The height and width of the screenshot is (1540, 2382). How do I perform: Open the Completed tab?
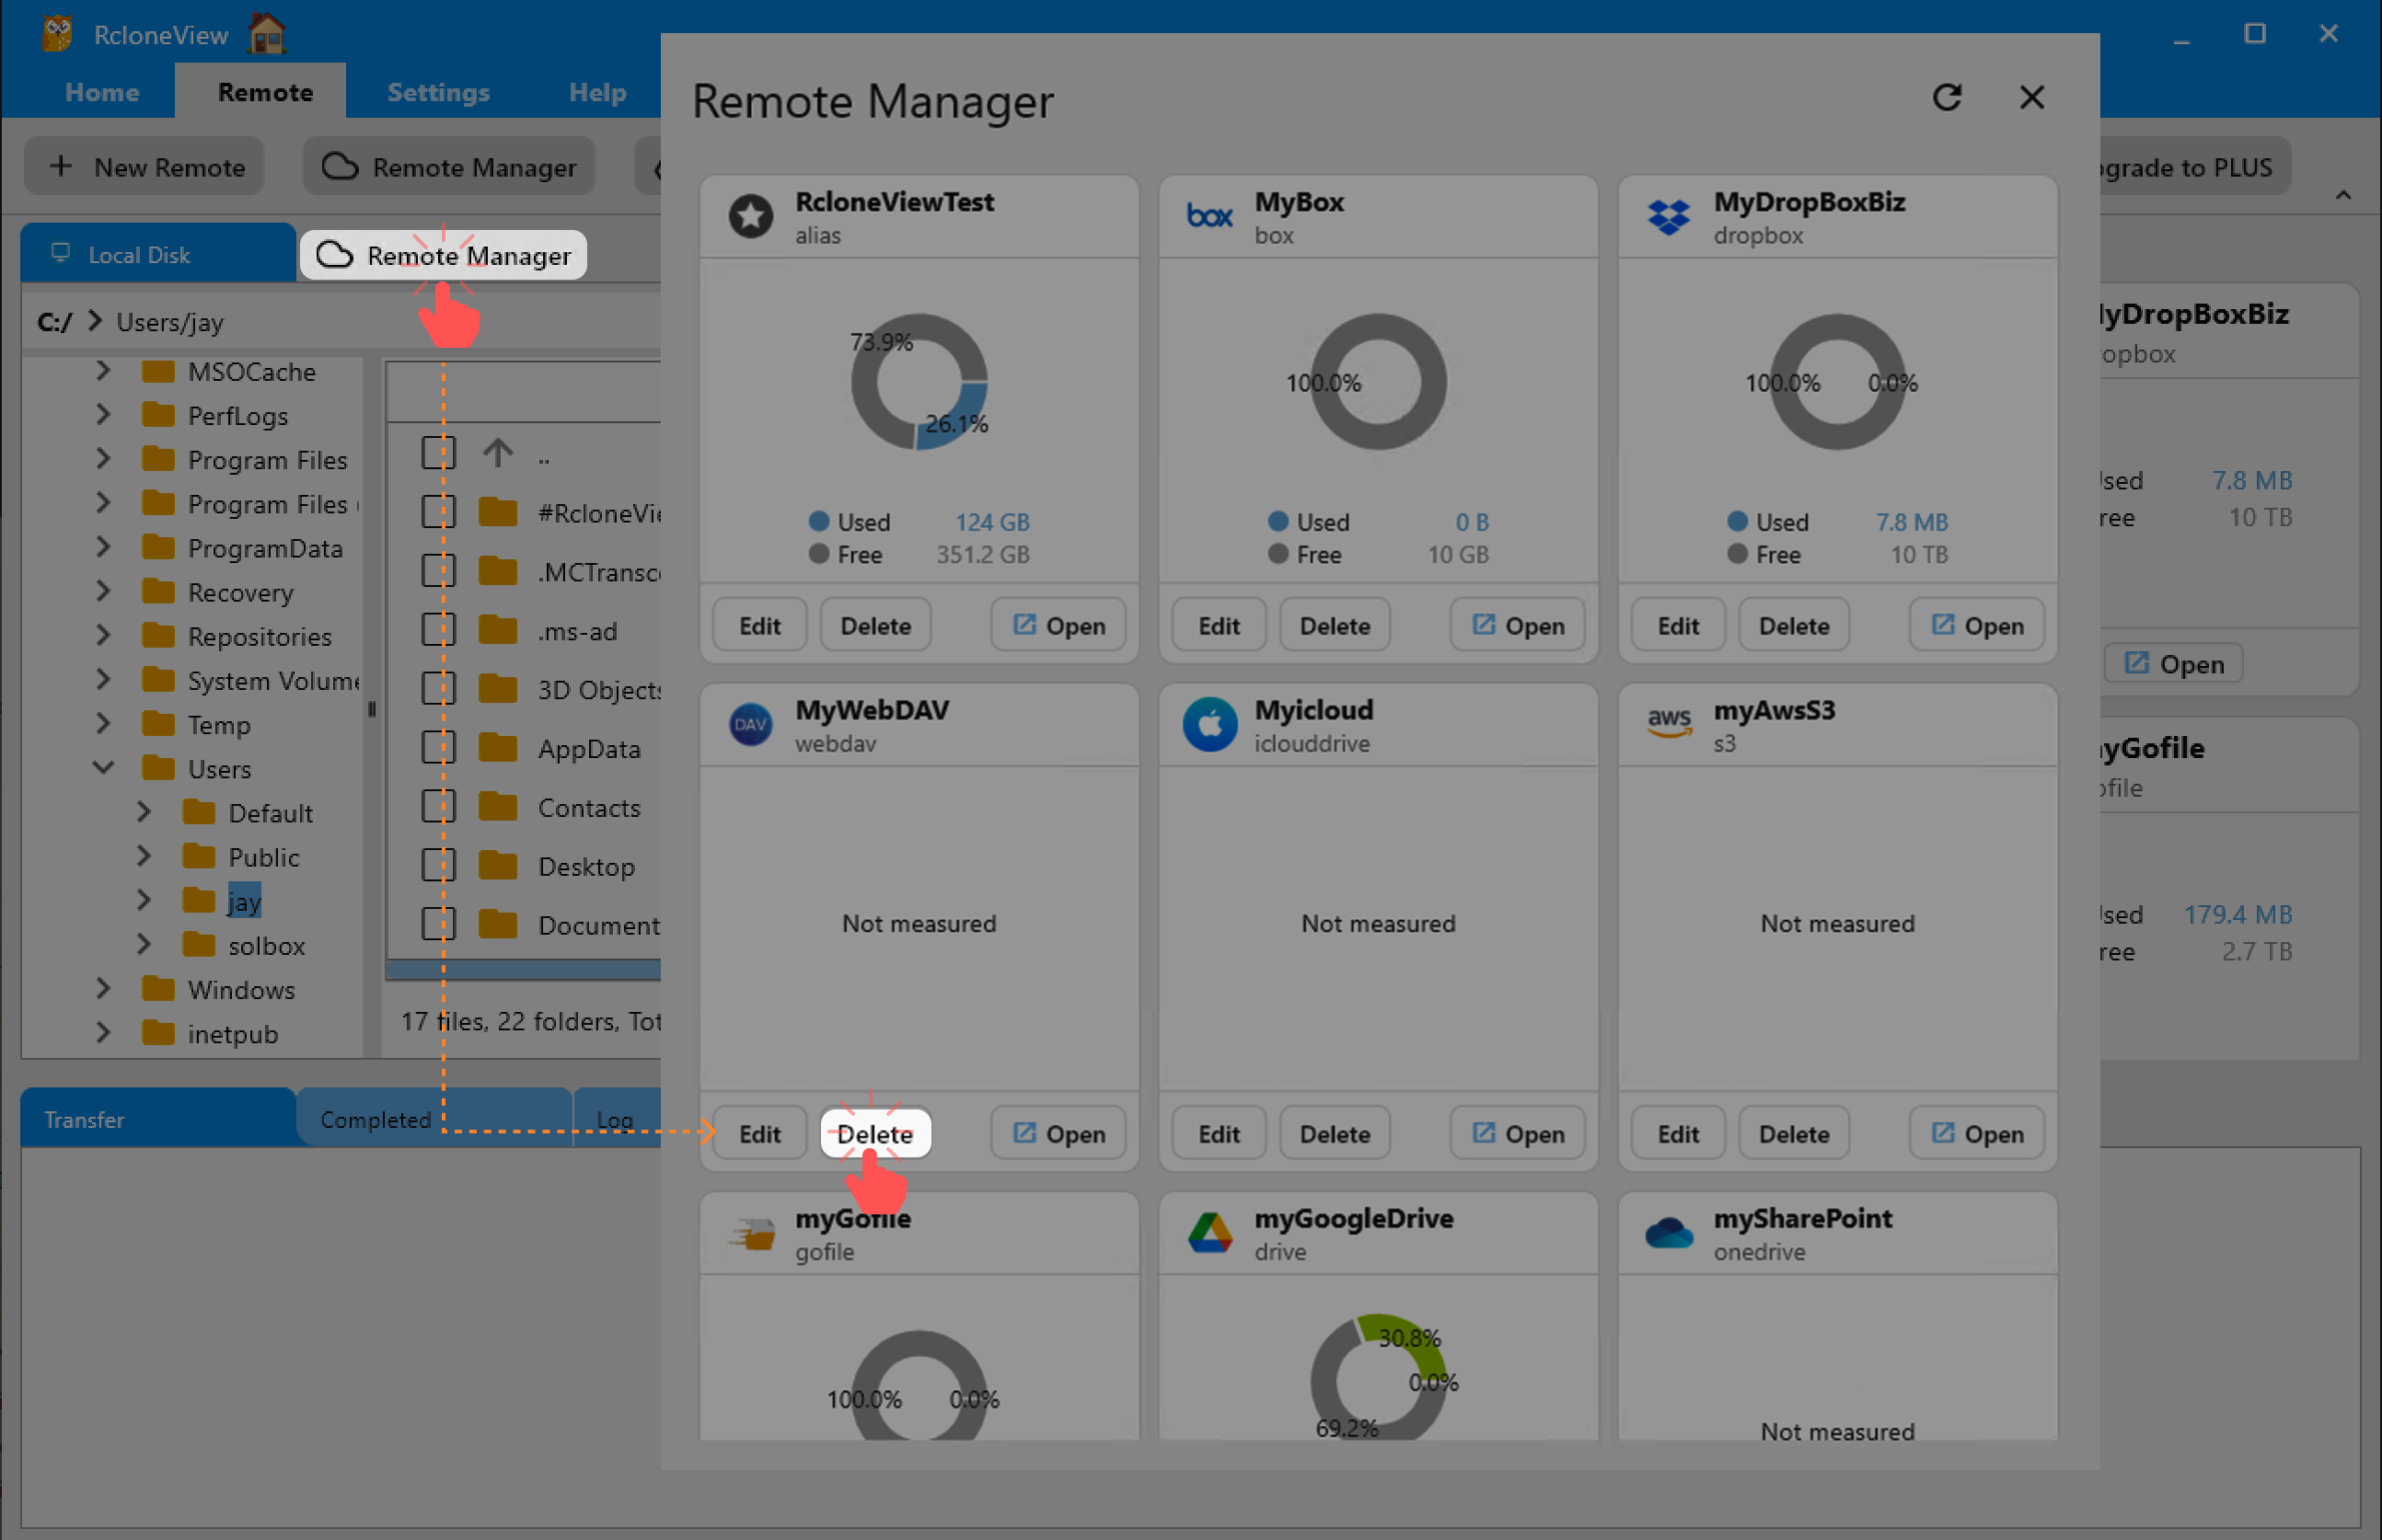point(376,1119)
